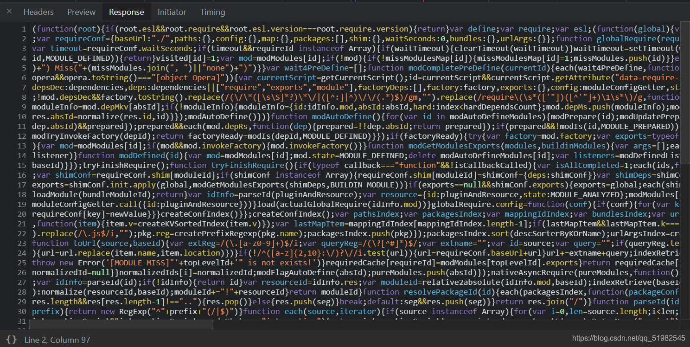The height and width of the screenshot is (347, 690).
Task: Click code line starting '(function(root){if(root.esl'
Action: (x=357, y=29)
